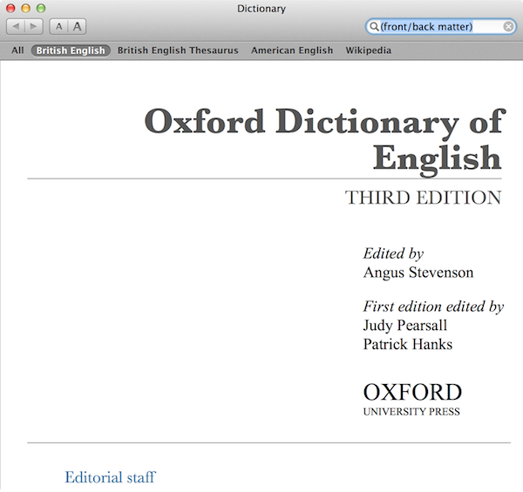Close the Dictionary window with red button
523x492 pixels.
coord(10,8)
